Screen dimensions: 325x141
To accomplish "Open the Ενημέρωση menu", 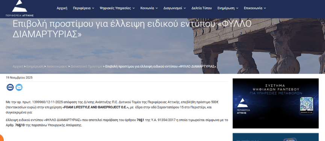I will 226,8.
